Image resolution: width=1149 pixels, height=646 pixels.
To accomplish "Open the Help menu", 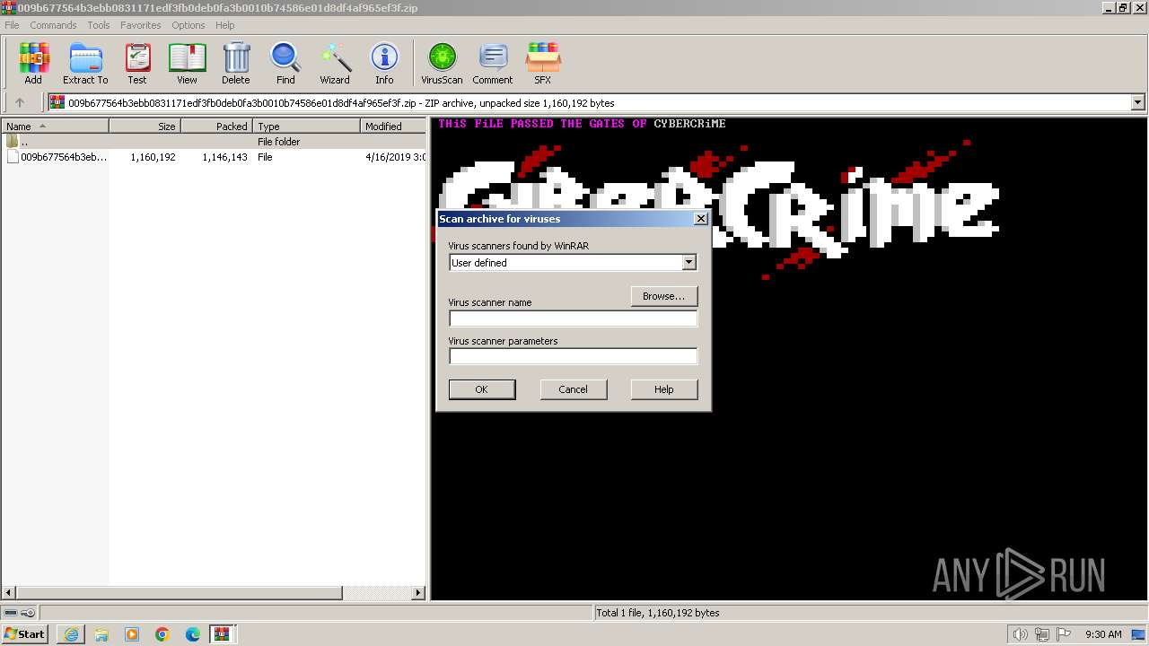I will pos(225,25).
